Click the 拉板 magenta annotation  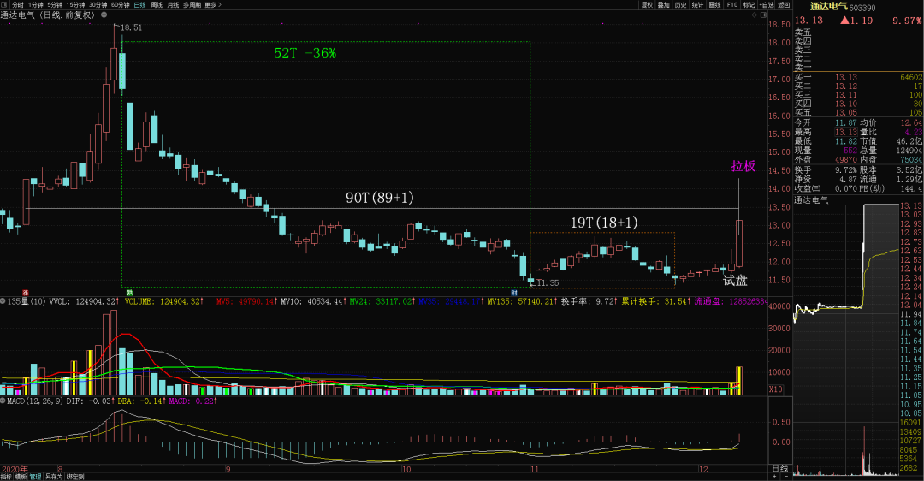743,166
